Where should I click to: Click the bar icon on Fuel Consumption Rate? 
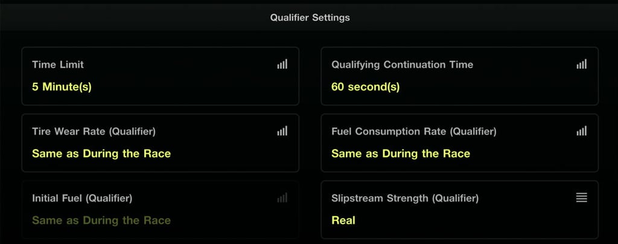coord(581,130)
